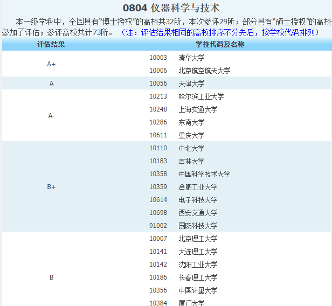332x306 pixels.
Task: Select school name 长春理工大学
Action: [x=198, y=277]
